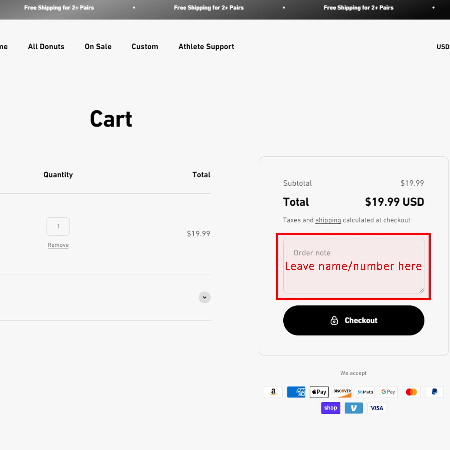Click the Discover card icon
The width and height of the screenshot is (450, 450).
[342, 392]
